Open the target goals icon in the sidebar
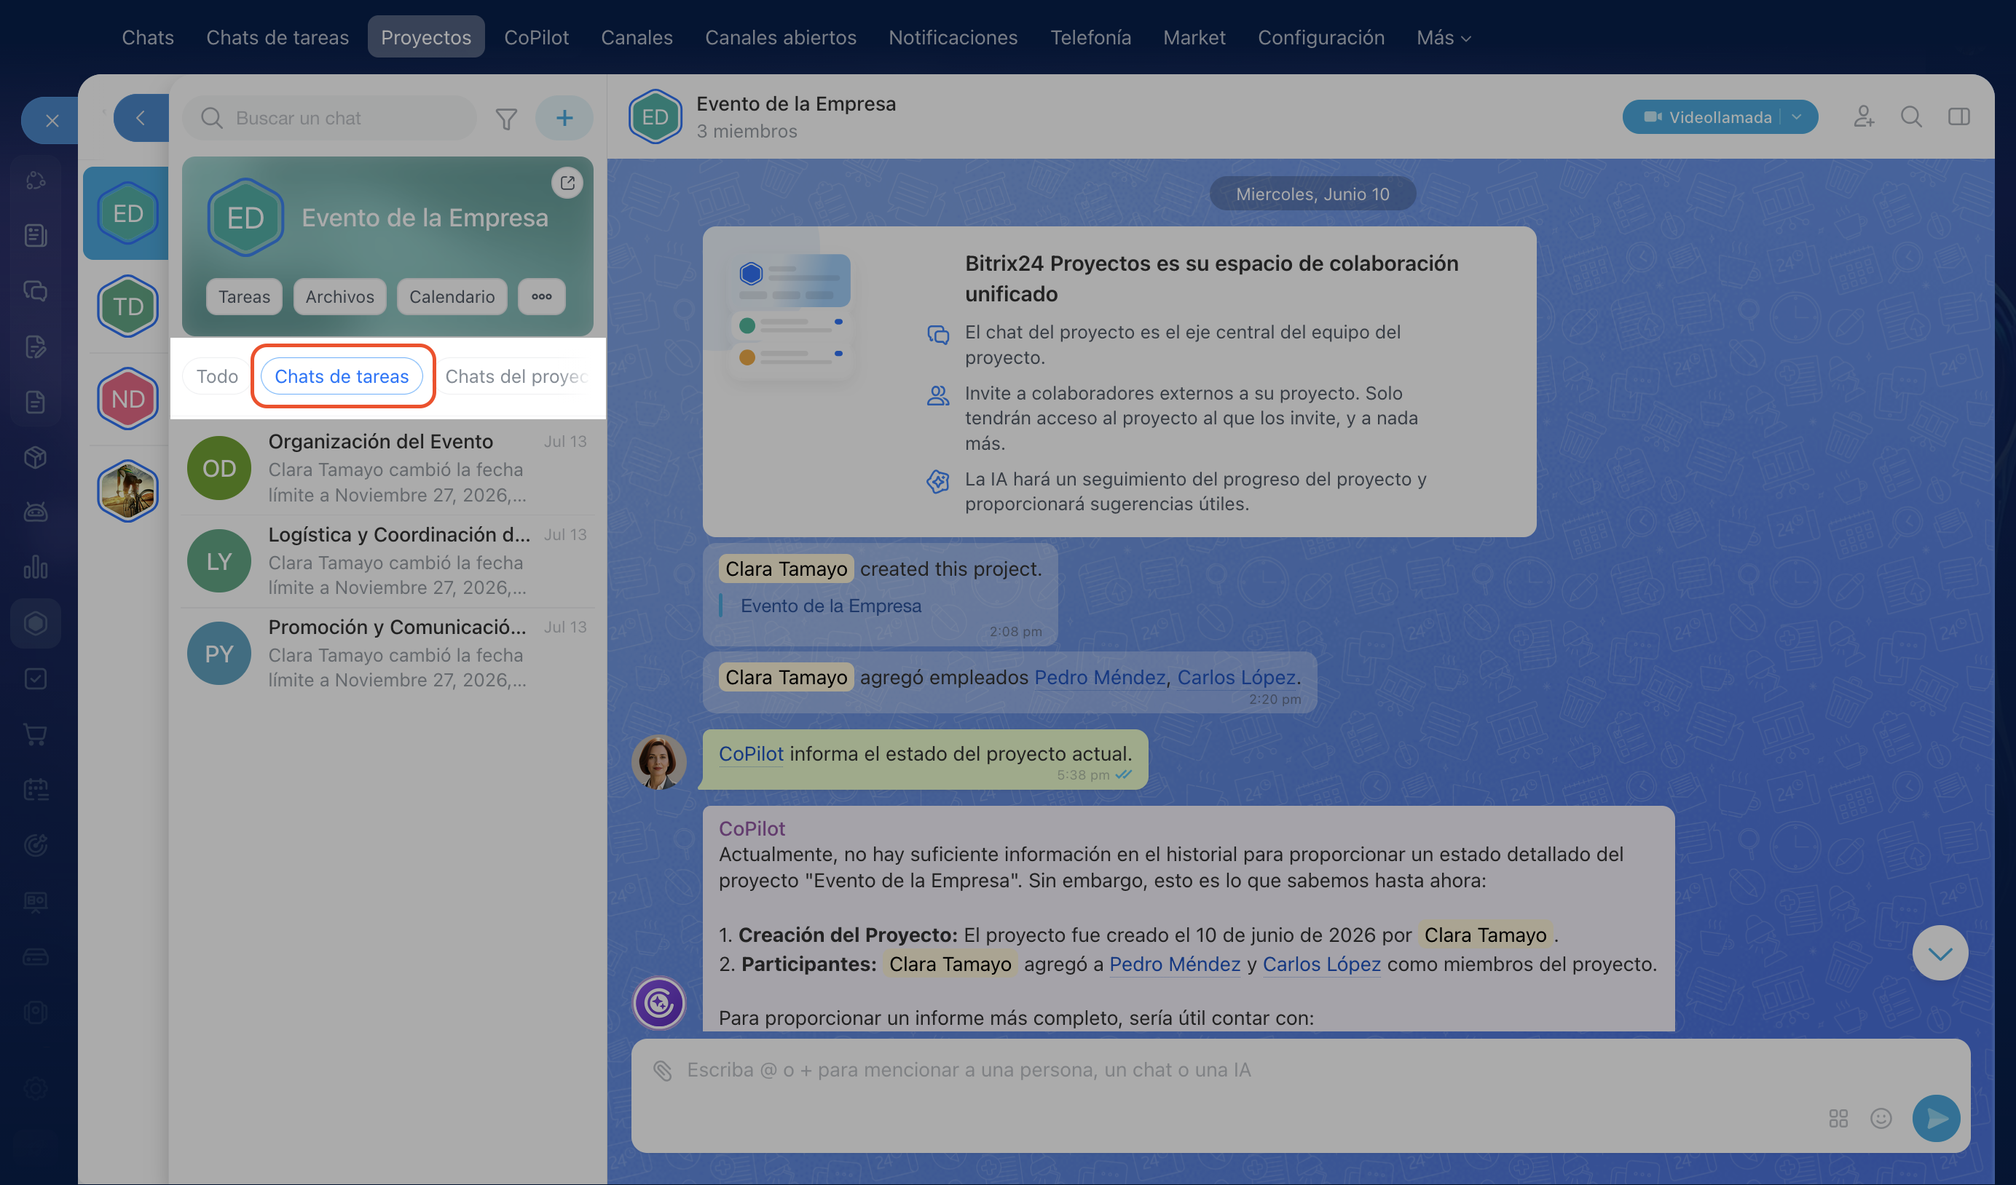The image size is (2016, 1185). coord(35,845)
